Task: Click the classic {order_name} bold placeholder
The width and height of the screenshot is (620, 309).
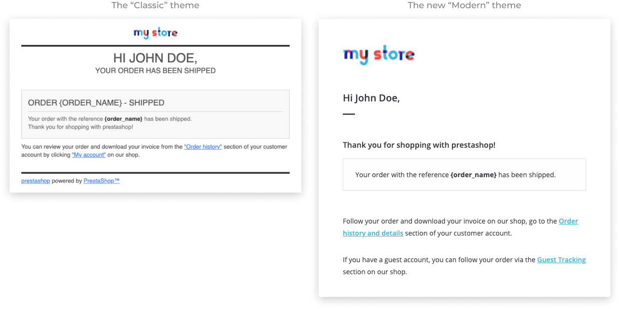Action: [124, 119]
